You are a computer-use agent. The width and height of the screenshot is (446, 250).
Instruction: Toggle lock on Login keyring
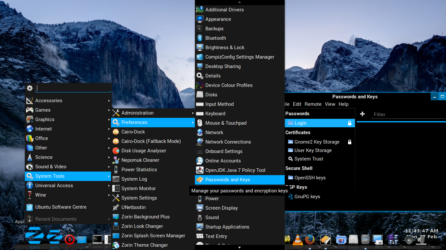click(349, 123)
